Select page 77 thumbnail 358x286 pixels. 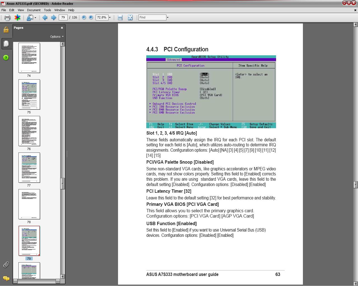coord(29,168)
